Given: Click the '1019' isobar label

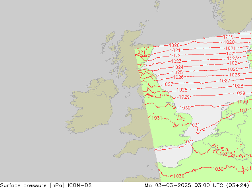Looking at the screenshot, I should pyautogui.click(x=229, y=37).
